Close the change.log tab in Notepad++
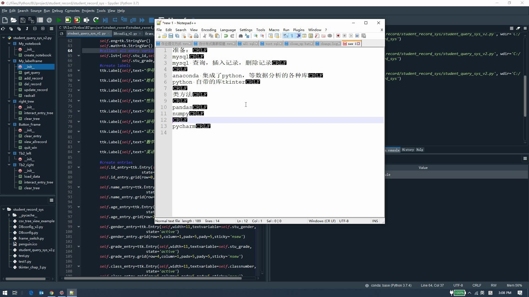 pyautogui.click(x=339, y=44)
